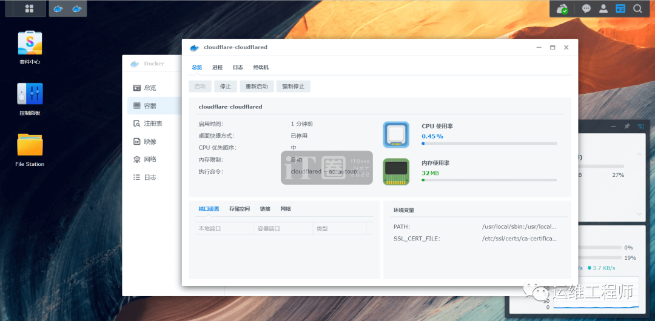This screenshot has width=655, height=321.
Task: Open the DSM search magnifier icon
Action: 637,8
